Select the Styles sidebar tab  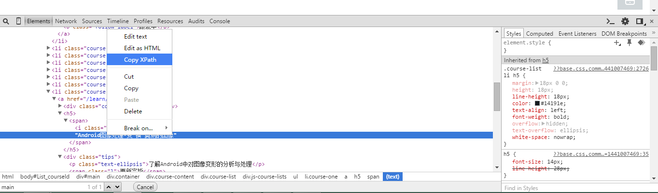coord(514,34)
